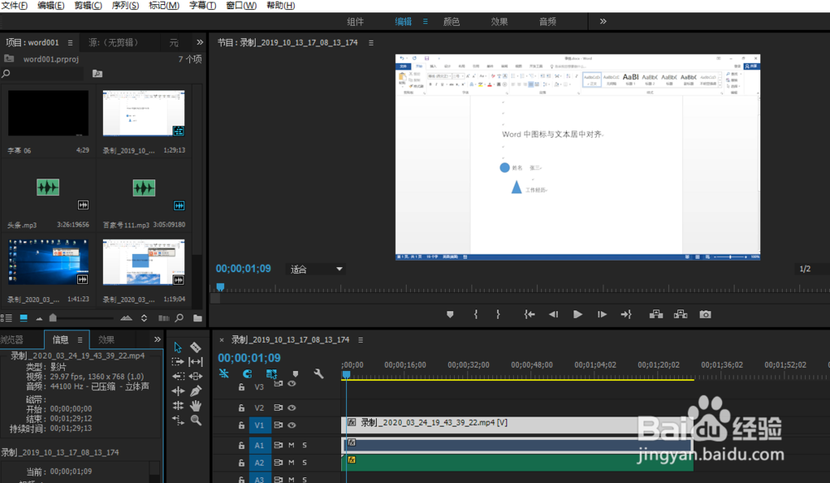This screenshot has height=483, width=830.
Task: Hide V1 track output eye
Action: pos(291,426)
